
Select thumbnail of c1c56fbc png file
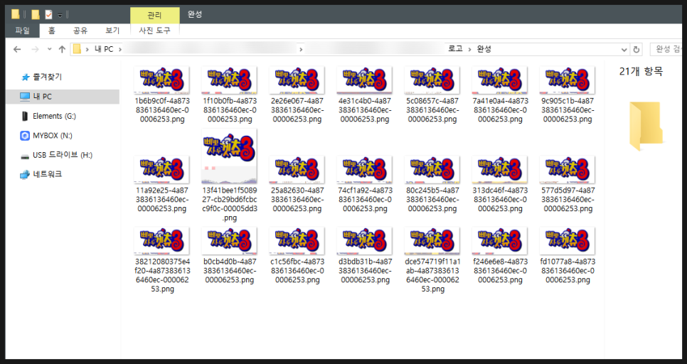[x=297, y=241]
